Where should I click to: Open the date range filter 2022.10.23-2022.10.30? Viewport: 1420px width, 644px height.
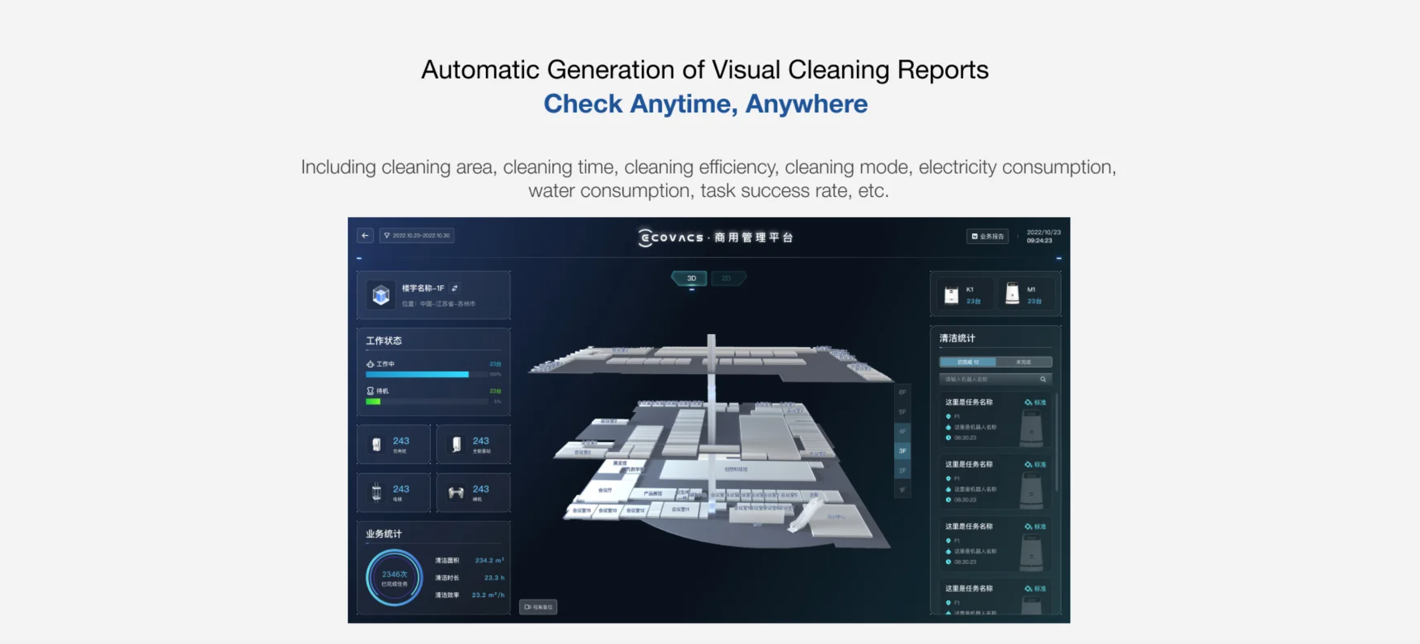pyautogui.click(x=417, y=236)
